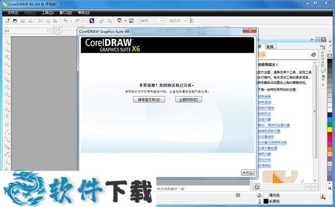Viewport: 335px width, 207px height.
Task: Click the help book icon in Hints
Action: (313, 55)
